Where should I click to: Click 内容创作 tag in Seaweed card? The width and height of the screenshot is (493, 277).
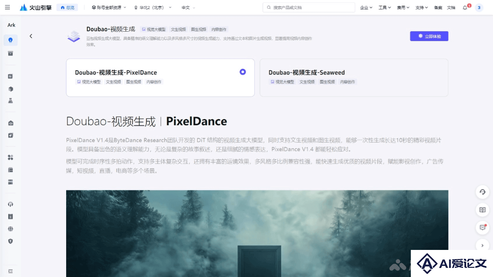coord(348,82)
